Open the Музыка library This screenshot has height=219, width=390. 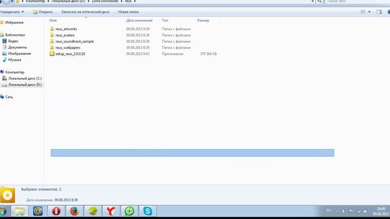pos(12,60)
